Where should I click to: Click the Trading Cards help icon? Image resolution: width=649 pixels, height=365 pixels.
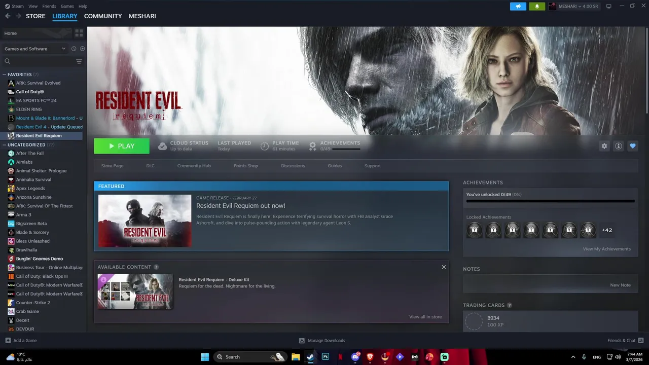(509, 305)
